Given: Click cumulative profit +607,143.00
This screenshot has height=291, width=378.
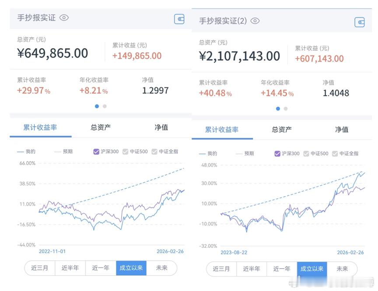Looking at the screenshot, I should click(x=319, y=59).
